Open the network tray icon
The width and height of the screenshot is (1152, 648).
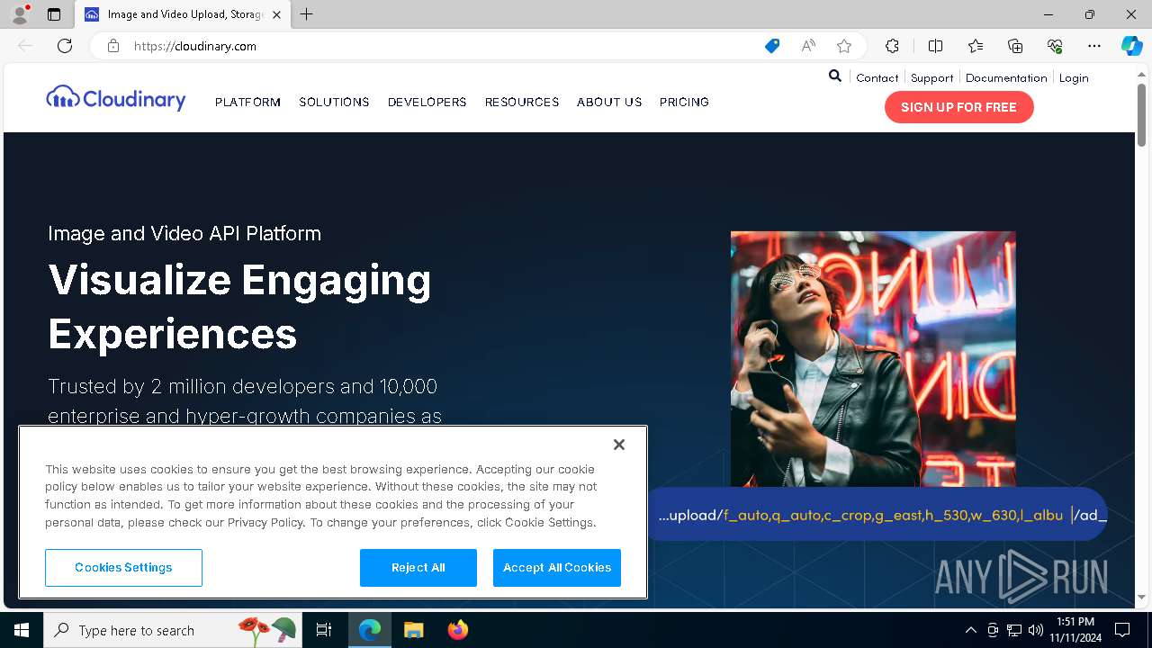coord(1014,630)
